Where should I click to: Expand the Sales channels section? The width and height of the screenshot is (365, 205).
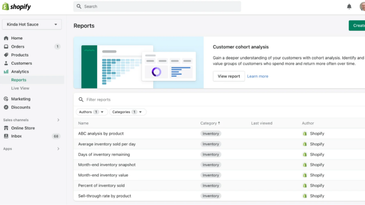click(58, 120)
